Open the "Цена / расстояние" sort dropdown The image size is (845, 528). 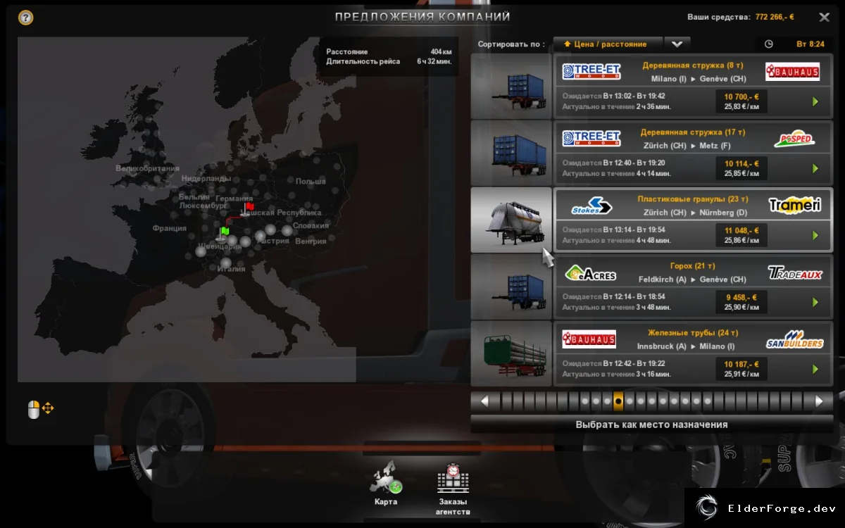tap(608, 44)
